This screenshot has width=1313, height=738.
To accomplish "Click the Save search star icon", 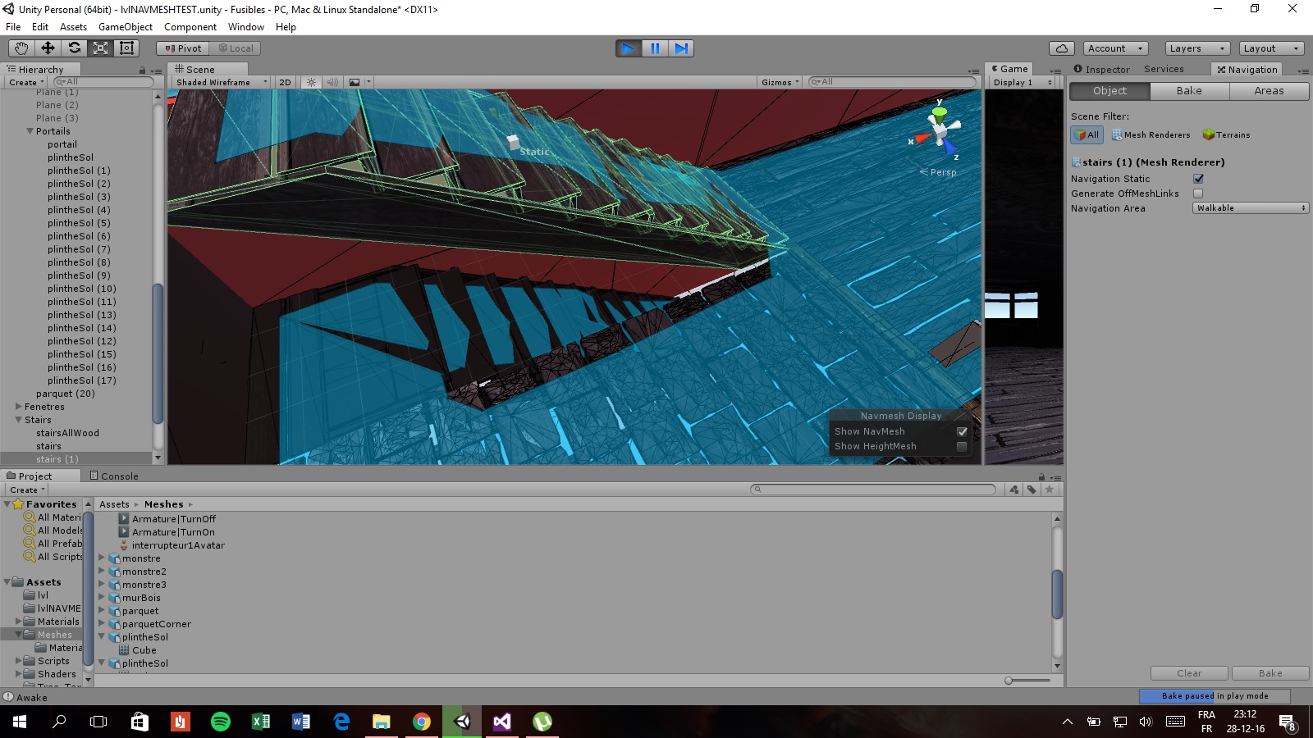I will tap(1049, 490).
